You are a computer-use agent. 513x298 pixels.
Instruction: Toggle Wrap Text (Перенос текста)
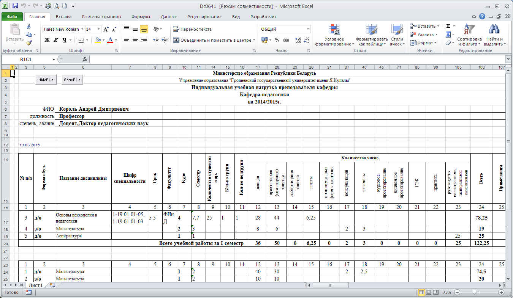click(x=192, y=29)
